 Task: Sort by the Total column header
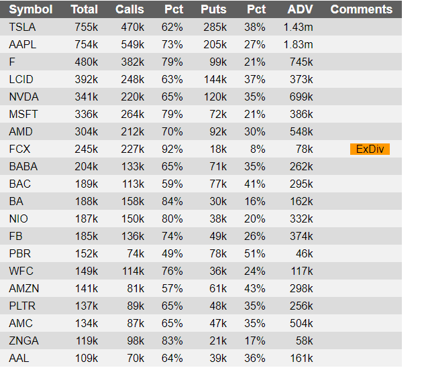tap(84, 9)
